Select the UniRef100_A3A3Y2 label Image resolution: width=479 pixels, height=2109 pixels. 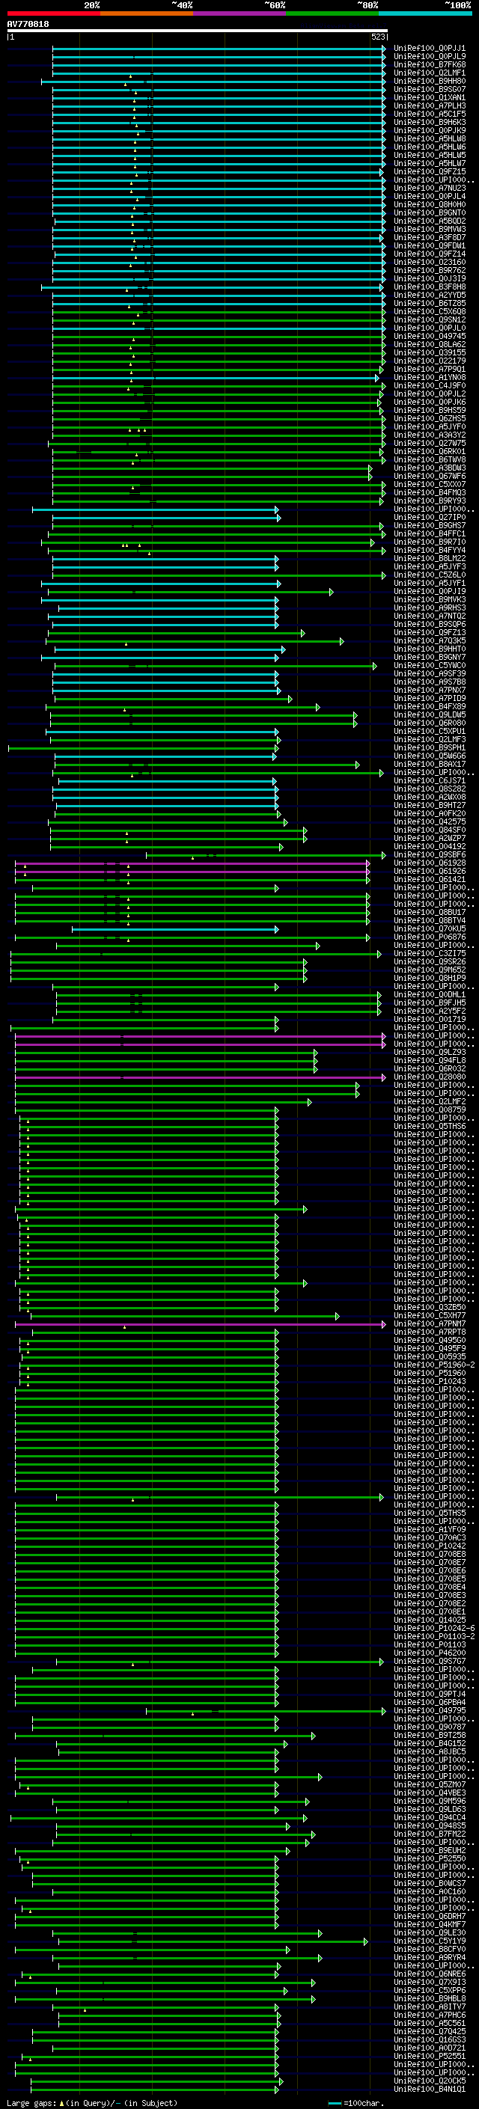(429, 435)
